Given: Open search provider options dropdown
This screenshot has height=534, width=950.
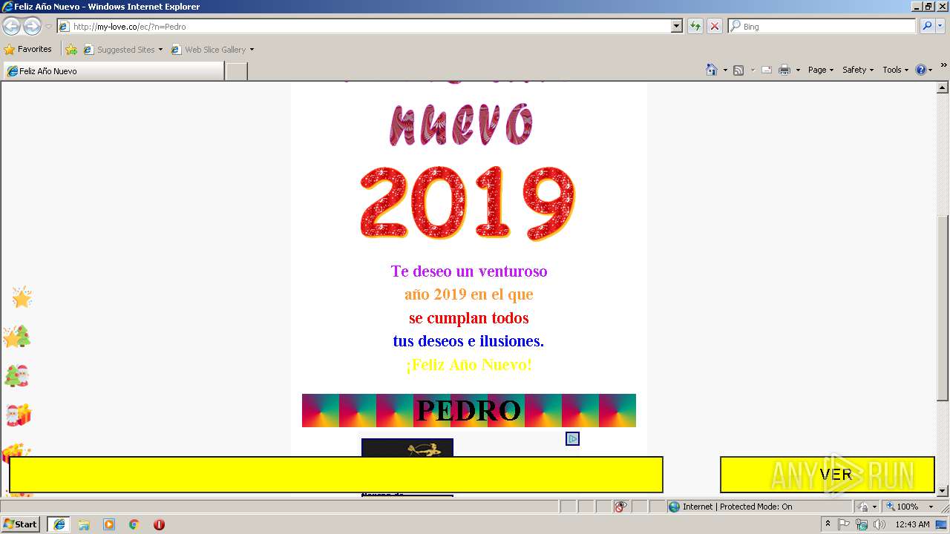Looking at the screenshot, I should click(940, 27).
